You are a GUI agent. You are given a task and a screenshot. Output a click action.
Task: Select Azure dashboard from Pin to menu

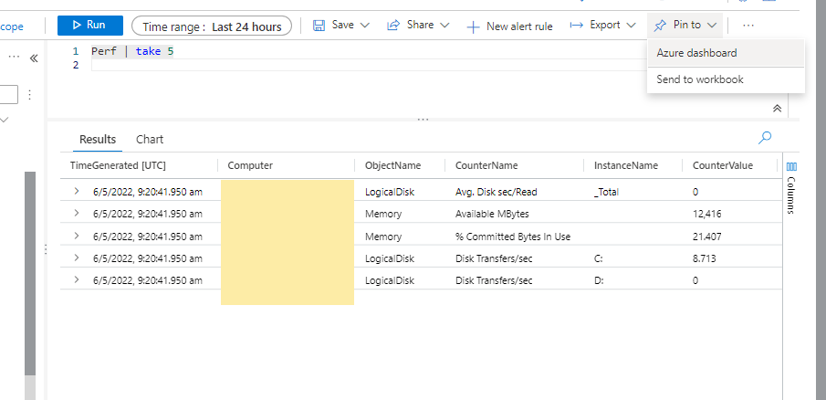coord(696,53)
